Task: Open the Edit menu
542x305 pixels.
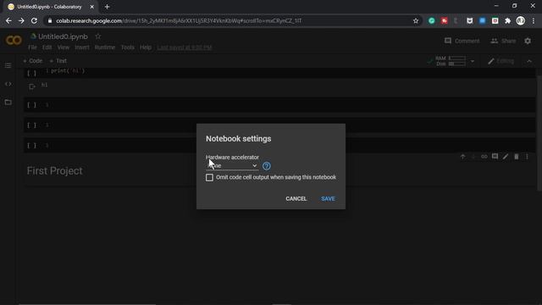Action: (47, 47)
